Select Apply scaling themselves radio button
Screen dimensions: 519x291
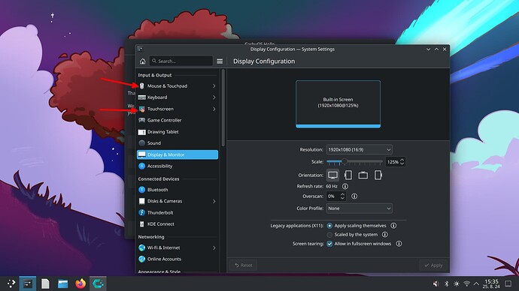329,226
